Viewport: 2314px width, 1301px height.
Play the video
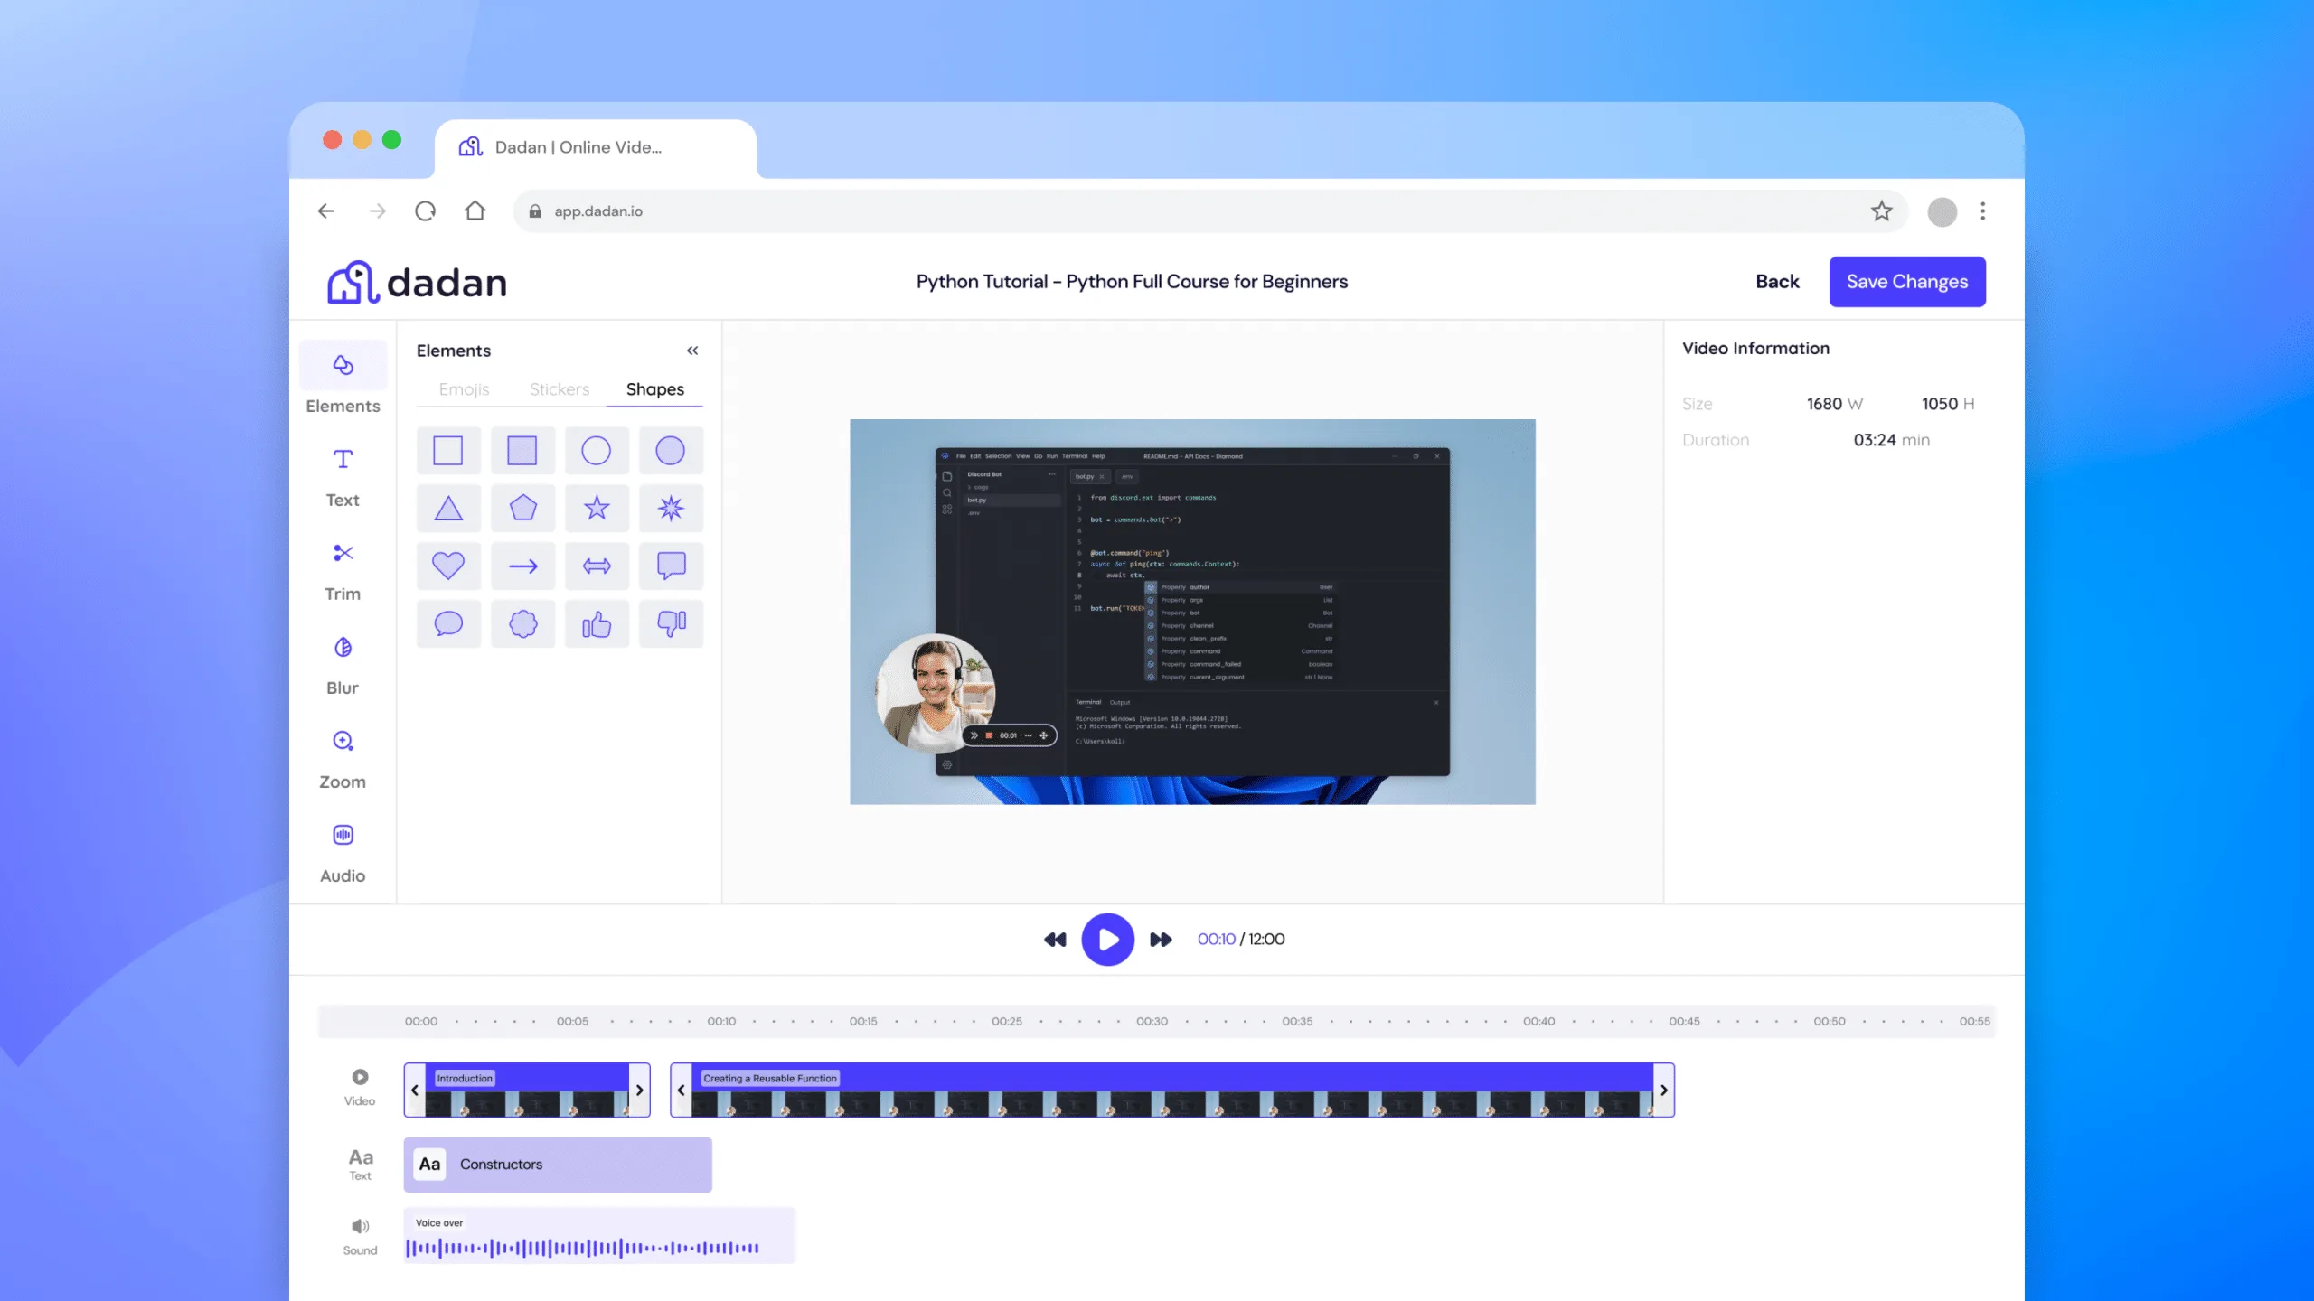tap(1106, 940)
